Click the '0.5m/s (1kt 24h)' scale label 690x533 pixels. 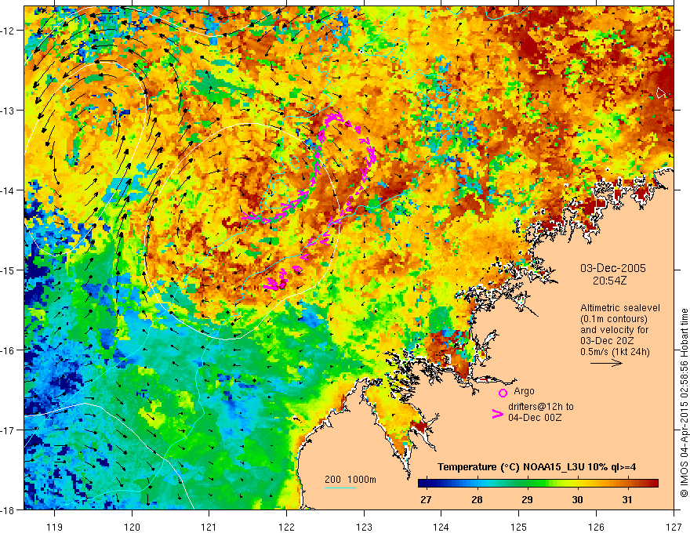[615, 352]
